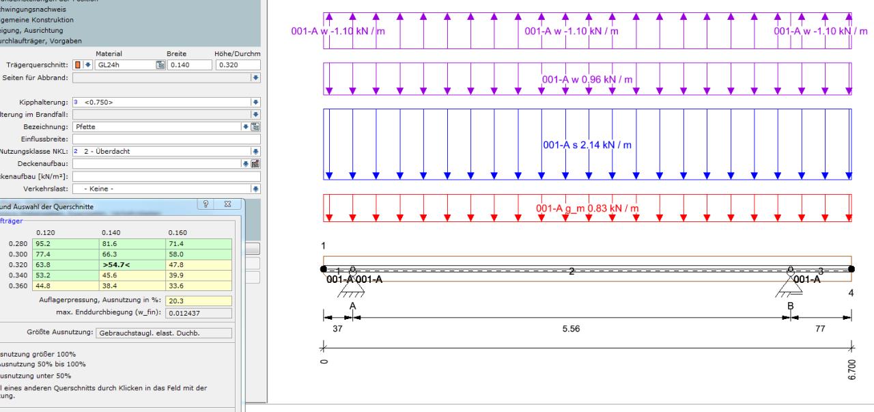The image size is (874, 412).
Task: Click the 77 right cantilever dimension
Action: pyautogui.click(x=821, y=329)
